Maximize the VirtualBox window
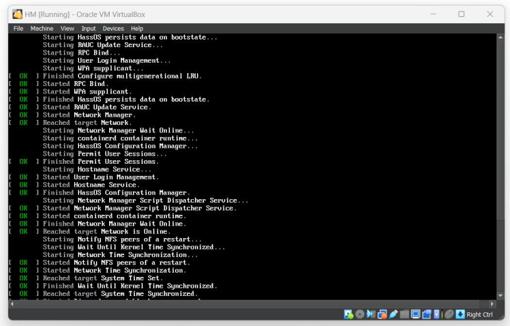This screenshot has width=510, height=326. (461, 14)
